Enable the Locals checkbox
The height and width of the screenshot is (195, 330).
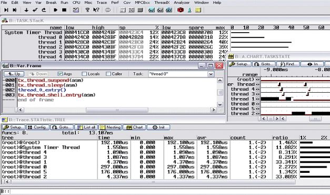(84, 74)
